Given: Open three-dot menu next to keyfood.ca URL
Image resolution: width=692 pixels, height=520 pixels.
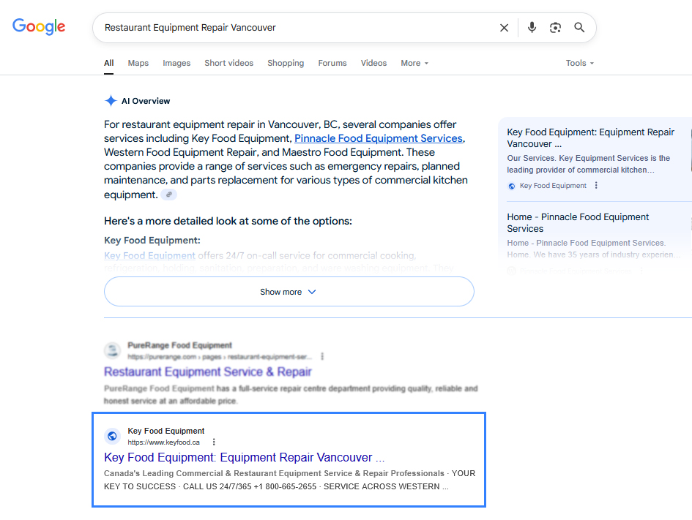Looking at the screenshot, I should [214, 442].
